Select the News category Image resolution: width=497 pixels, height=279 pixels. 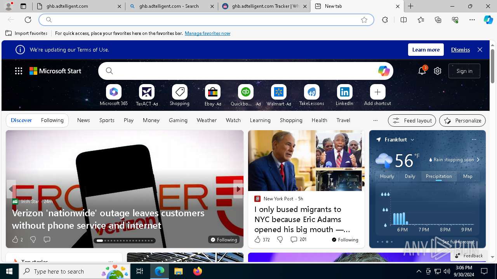[83, 121]
